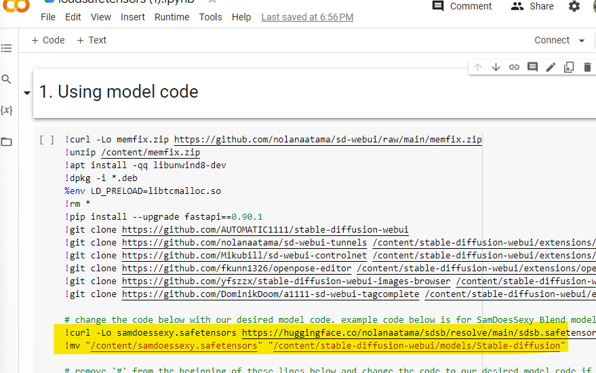
Task: Open the Edit menu
Action: [x=73, y=17]
